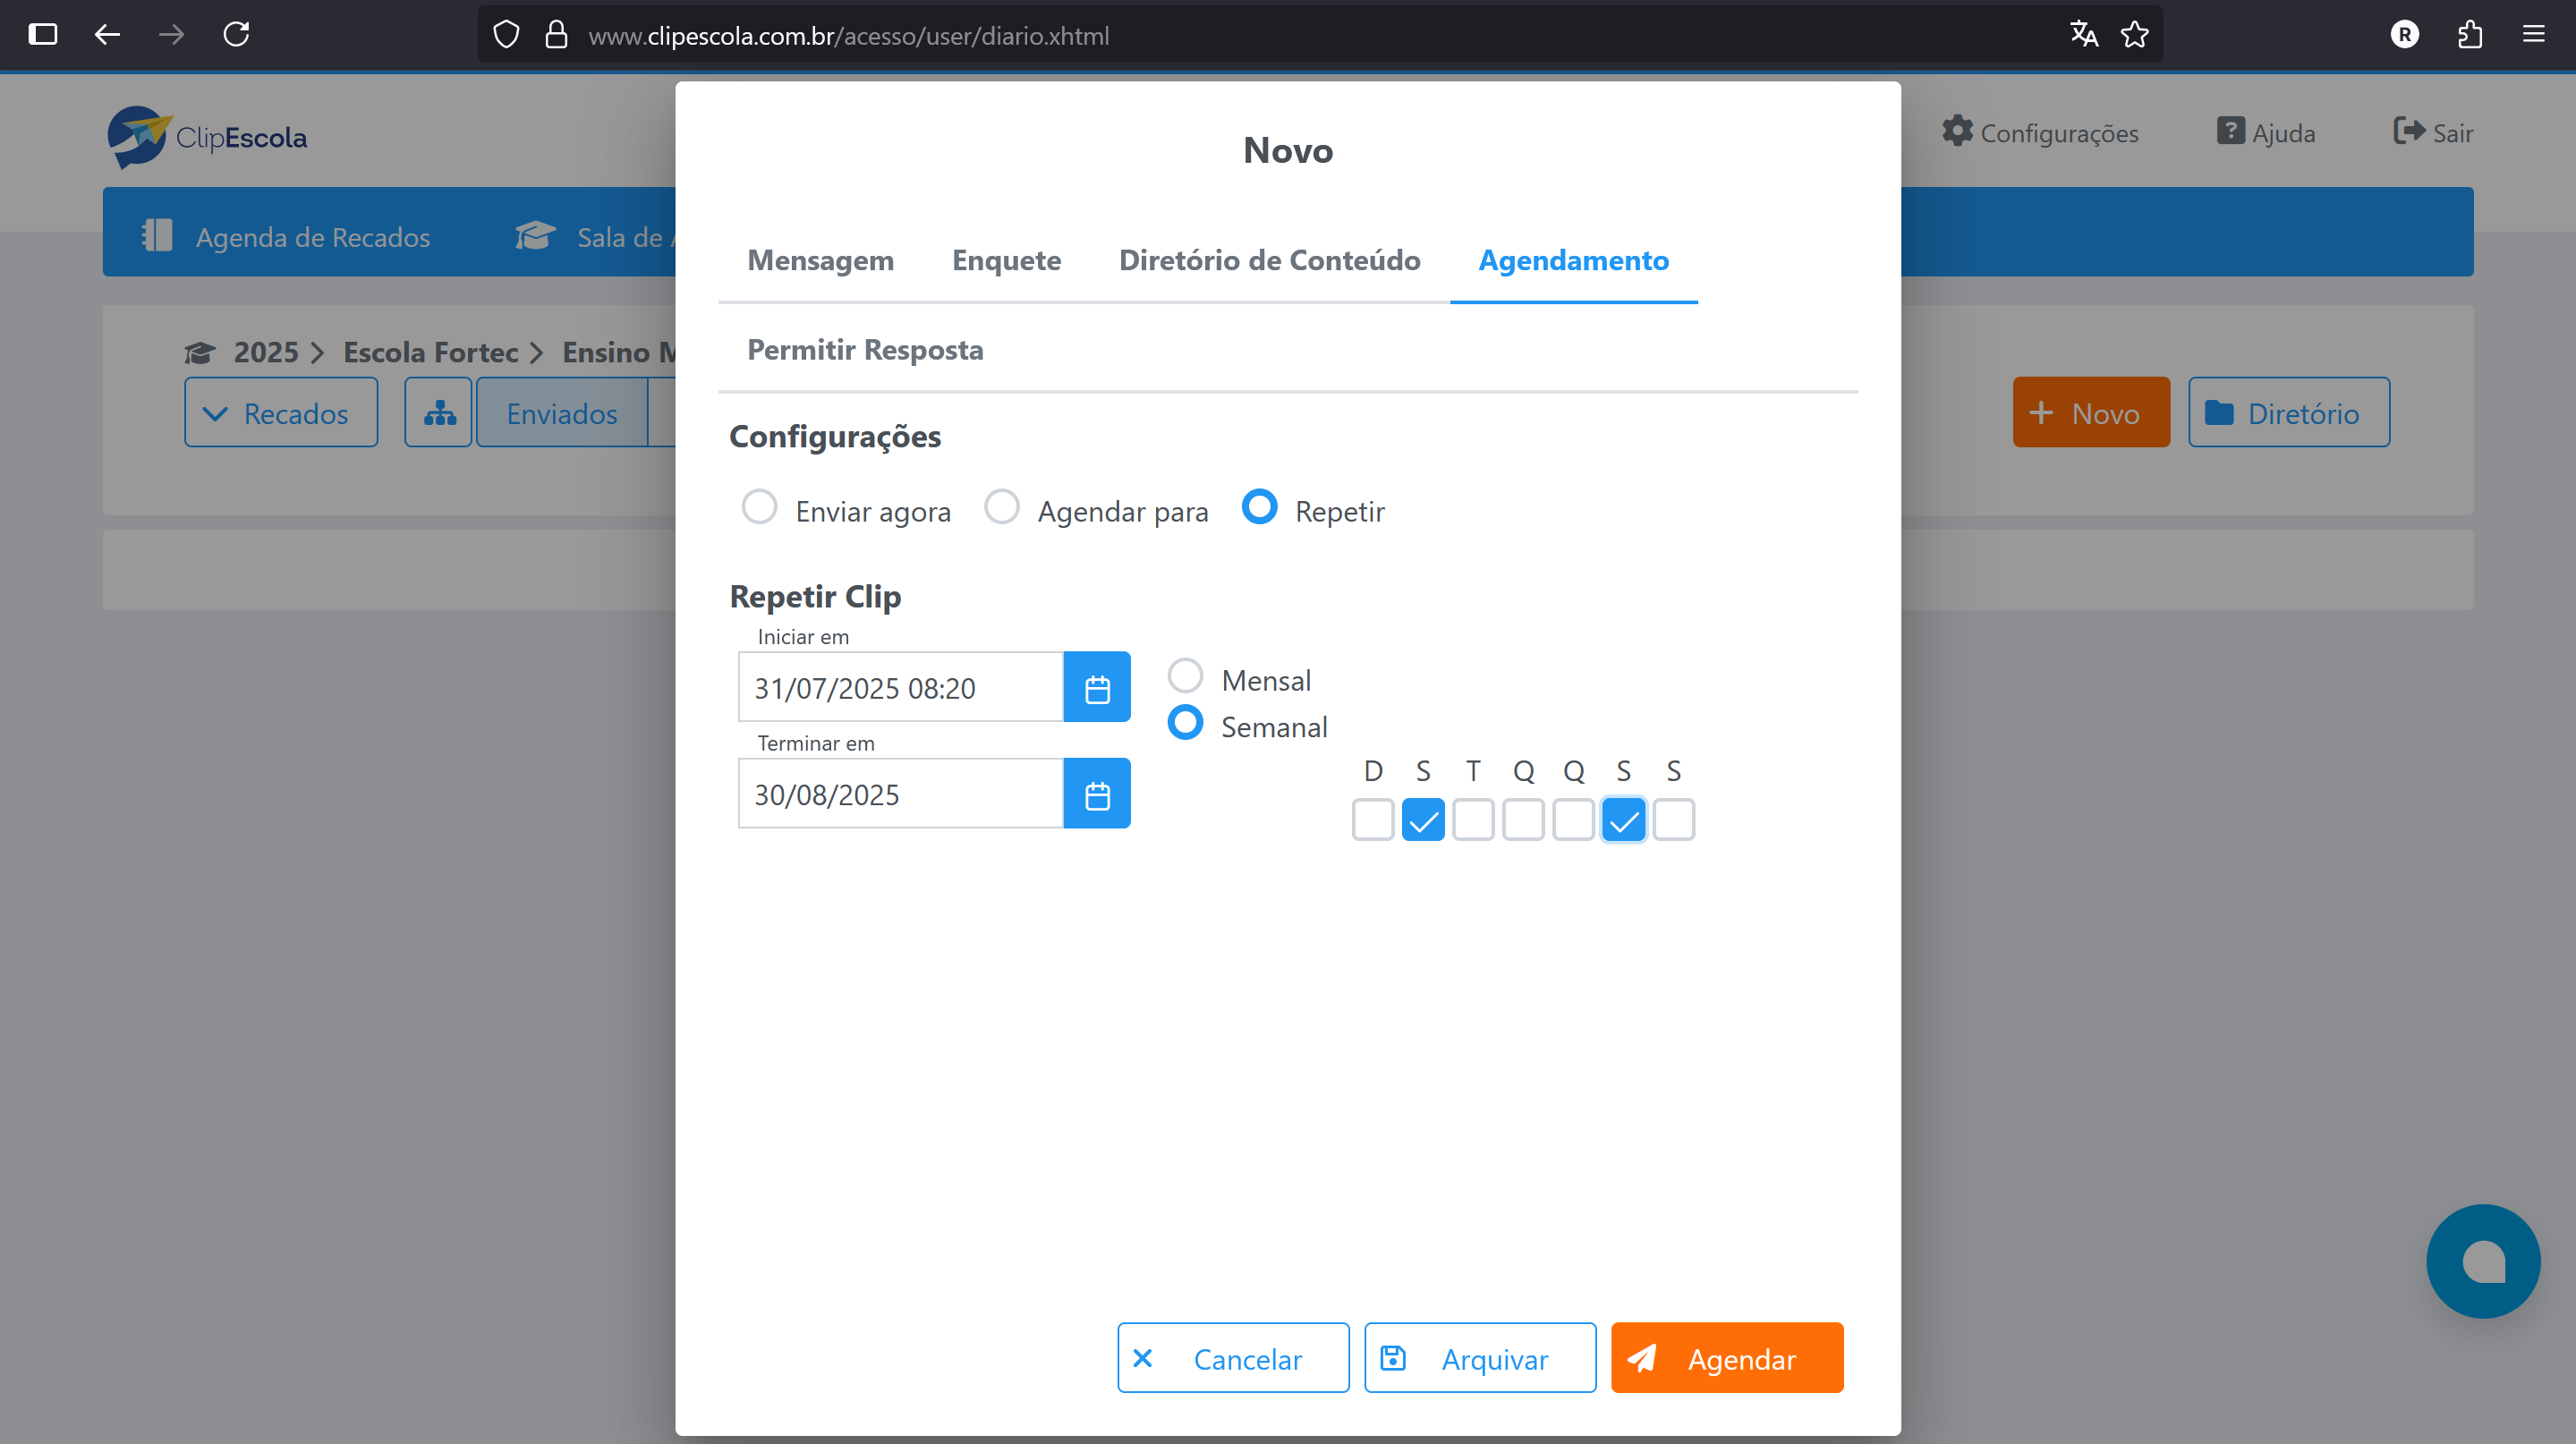Click the Sair logout icon
The height and width of the screenshot is (1444, 2576).
click(2407, 131)
